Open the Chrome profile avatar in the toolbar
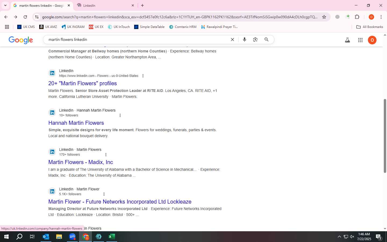Image resolution: width=387 pixels, height=242 pixels. click(371, 17)
